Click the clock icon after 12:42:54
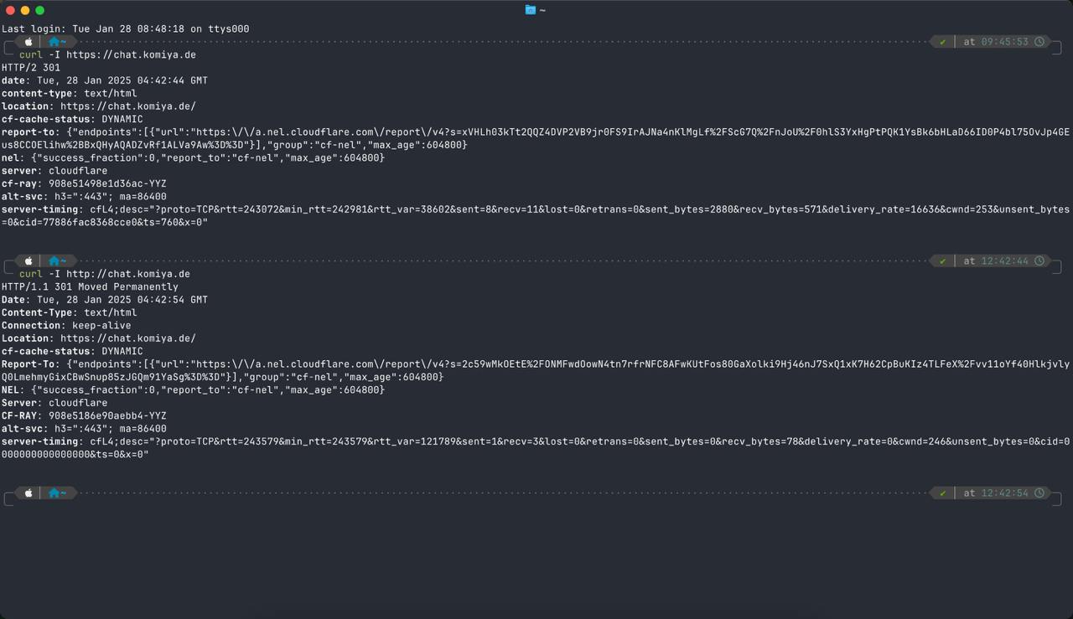Screen dimensions: 1073x619 (1039, 493)
